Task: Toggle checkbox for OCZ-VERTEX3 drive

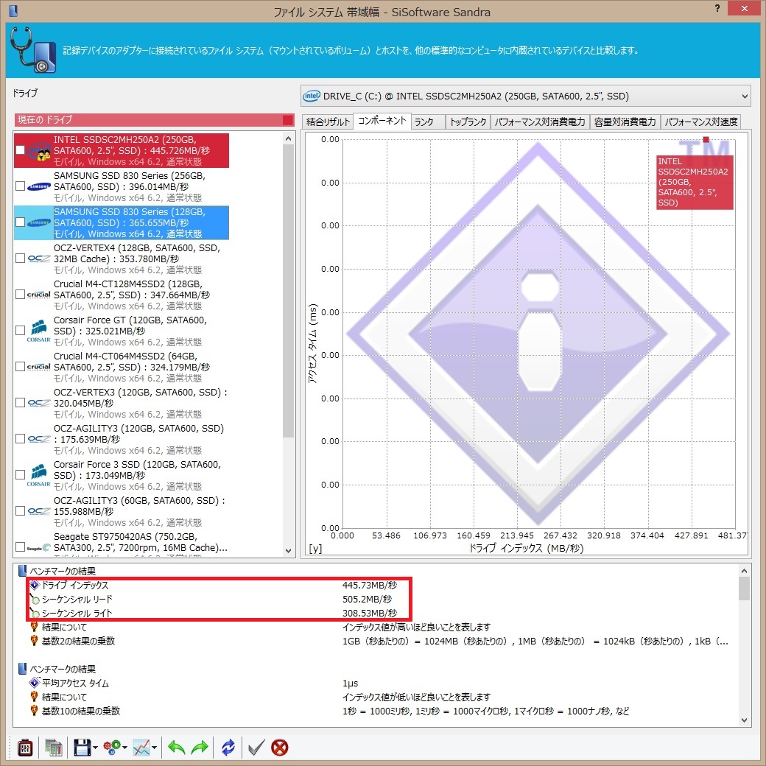Action: coord(20,403)
